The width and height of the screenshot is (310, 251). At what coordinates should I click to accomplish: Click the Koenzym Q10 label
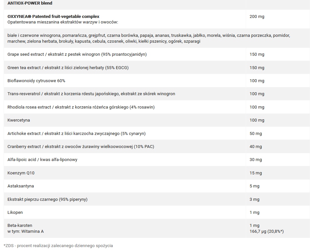click(21, 173)
